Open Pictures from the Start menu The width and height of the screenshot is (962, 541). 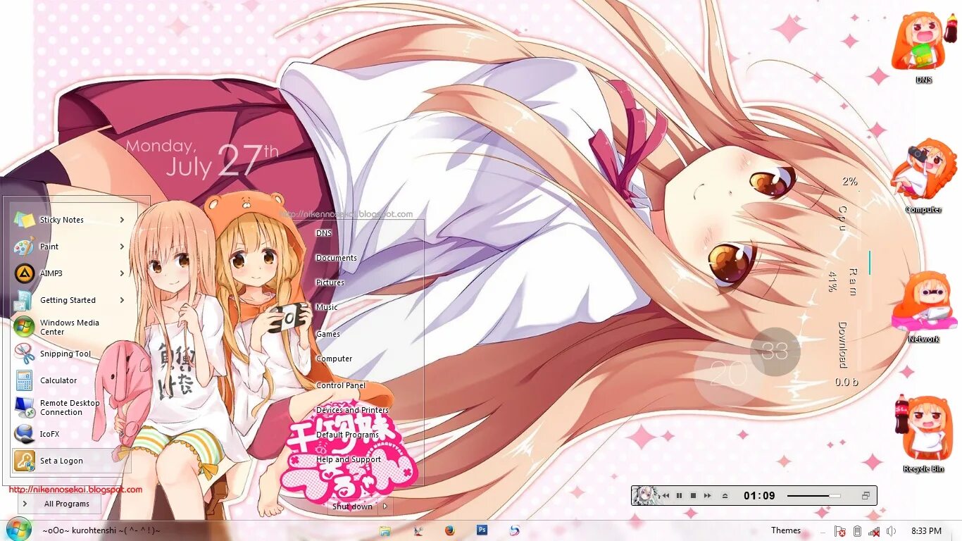(x=330, y=282)
